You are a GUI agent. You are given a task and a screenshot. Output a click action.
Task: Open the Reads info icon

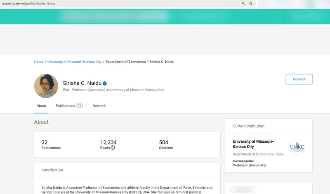[x=113, y=148]
